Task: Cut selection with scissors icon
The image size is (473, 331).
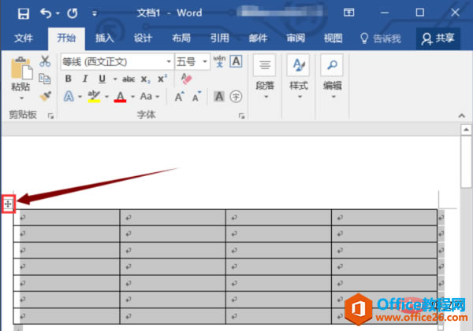Action: (x=45, y=61)
